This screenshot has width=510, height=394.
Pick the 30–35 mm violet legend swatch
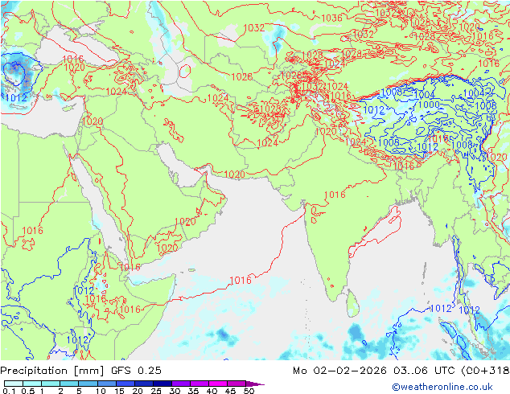(x=181, y=384)
